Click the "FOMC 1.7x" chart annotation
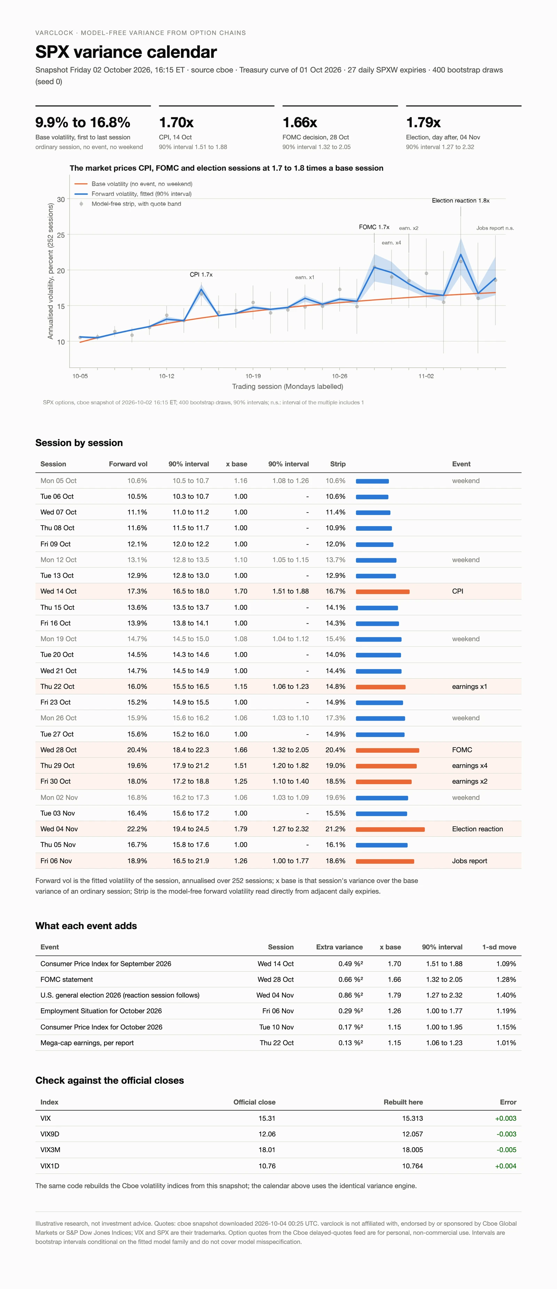The width and height of the screenshot is (557, 1289). 374,227
